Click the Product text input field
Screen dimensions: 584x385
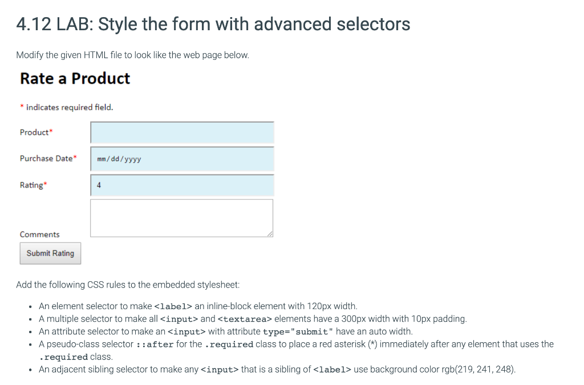[182, 132]
